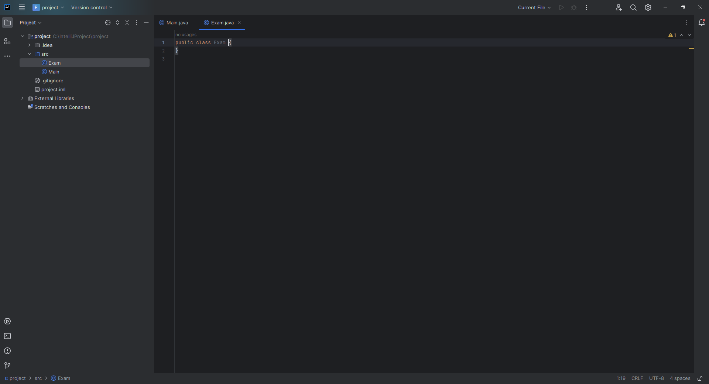709x384 pixels.
Task: Click the yellow warning stripe marker
Action: [x=691, y=49]
